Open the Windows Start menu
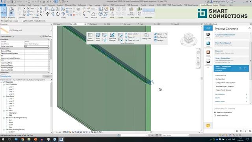The height and width of the screenshot is (142, 252). (3, 139)
